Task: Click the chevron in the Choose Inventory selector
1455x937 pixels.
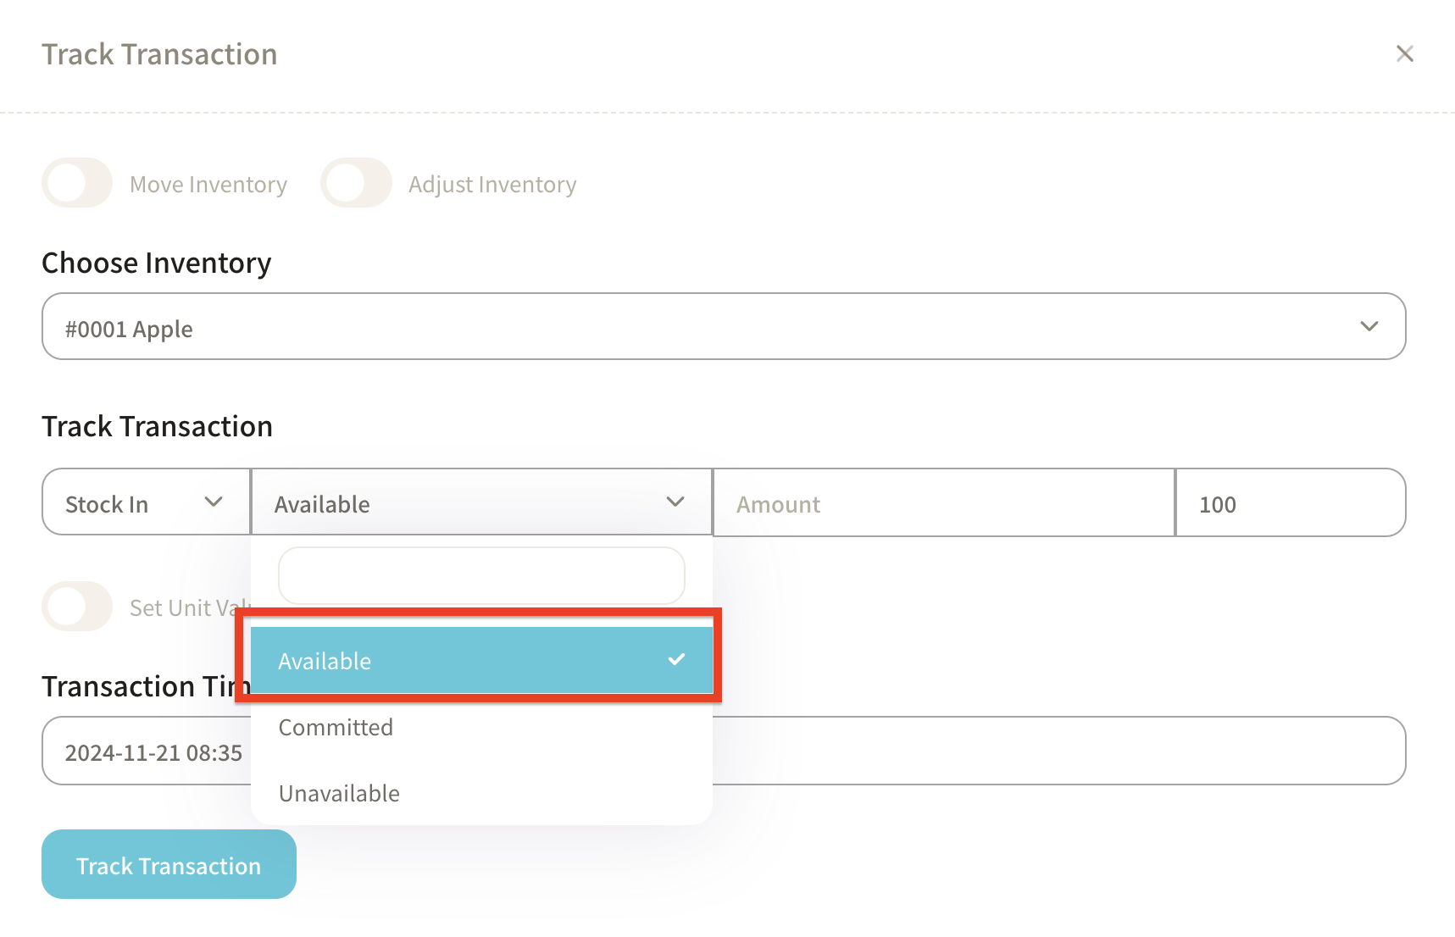Action: [1369, 327]
